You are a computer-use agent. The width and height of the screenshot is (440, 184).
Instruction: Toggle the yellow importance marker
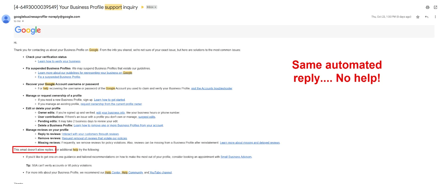pyautogui.click(x=142, y=7)
